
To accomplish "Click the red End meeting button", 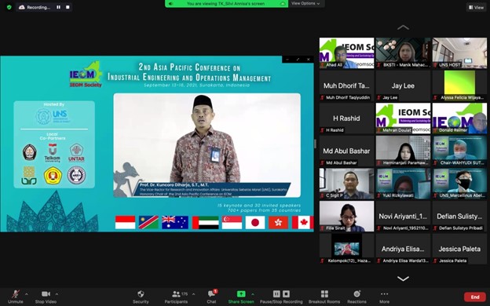I will pyautogui.click(x=475, y=297).
